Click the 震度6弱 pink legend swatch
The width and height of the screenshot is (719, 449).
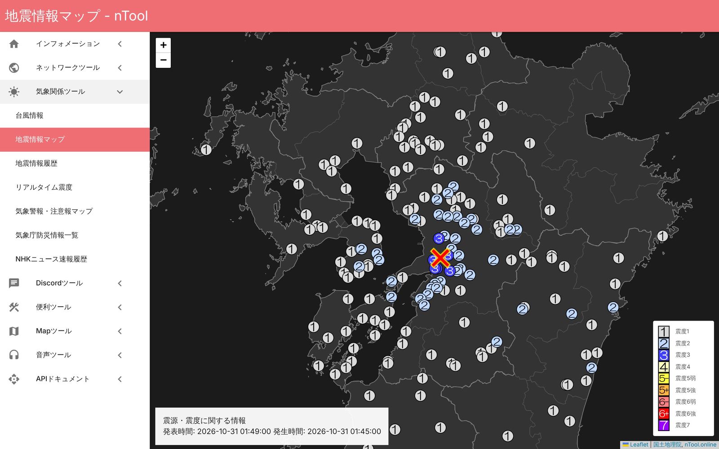(x=664, y=402)
